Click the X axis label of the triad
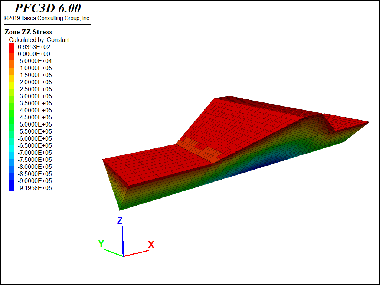The image size is (380, 285). 151,245
